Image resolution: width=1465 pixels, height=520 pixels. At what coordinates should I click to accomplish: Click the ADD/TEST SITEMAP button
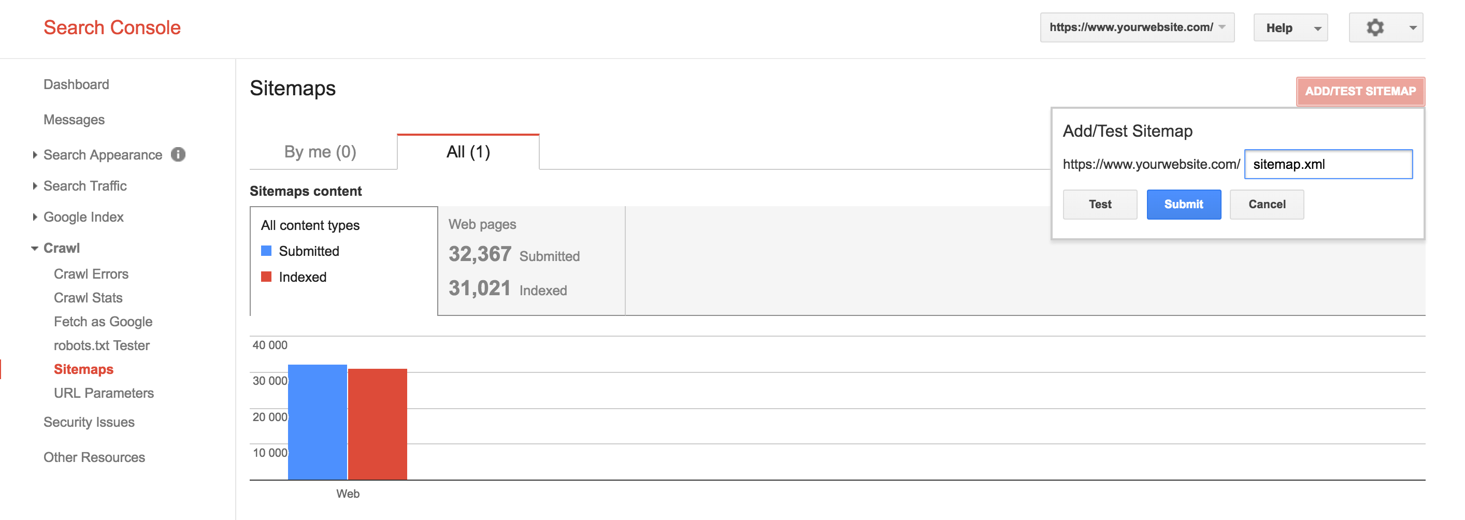[1360, 91]
